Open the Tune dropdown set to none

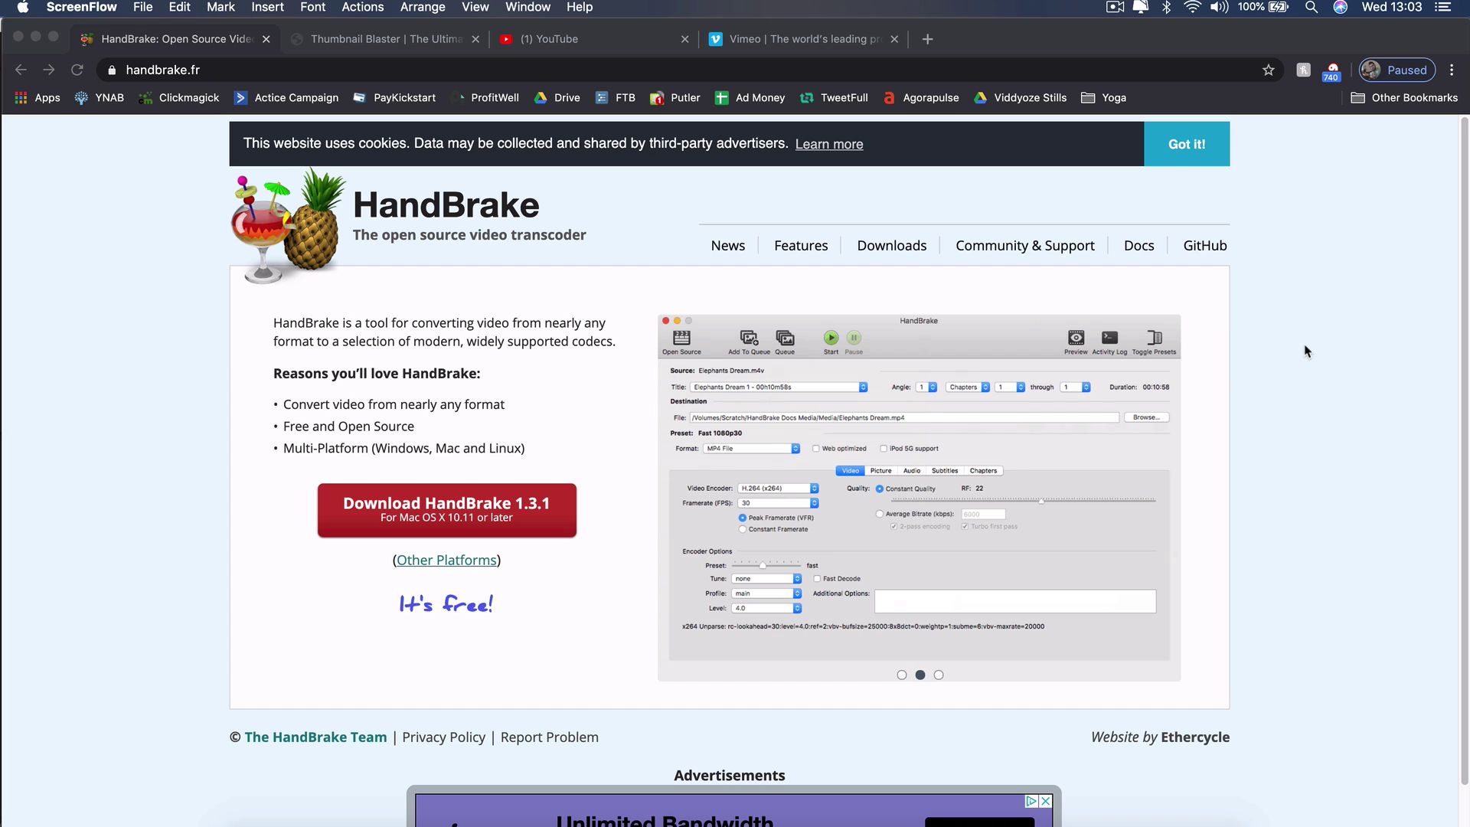tap(766, 579)
